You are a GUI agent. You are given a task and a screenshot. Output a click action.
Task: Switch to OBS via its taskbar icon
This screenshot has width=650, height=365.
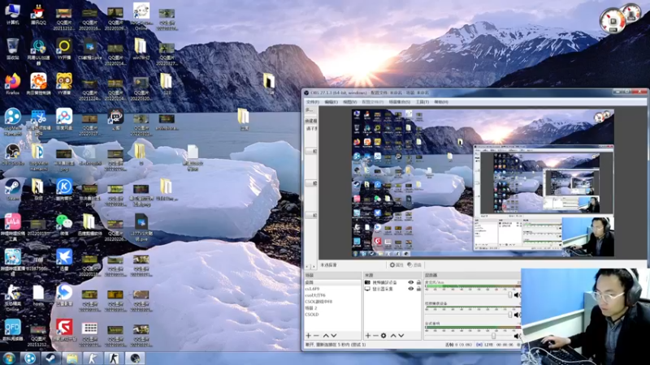click(135, 358)
